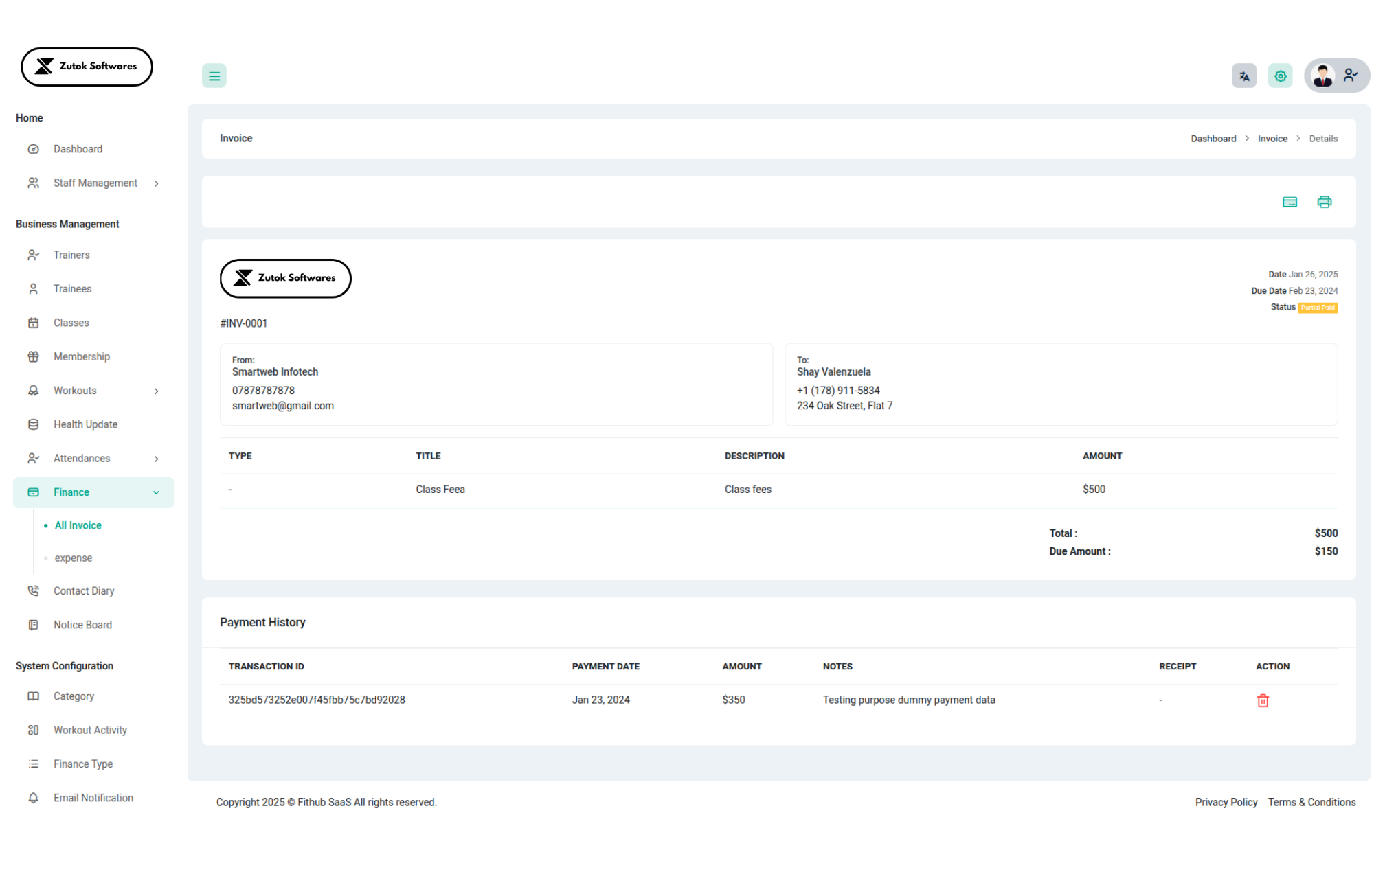The image size is (1385, 872).
Task: Click the Zutok Softwares sidebar logo
Action: (x=87, y=67)
